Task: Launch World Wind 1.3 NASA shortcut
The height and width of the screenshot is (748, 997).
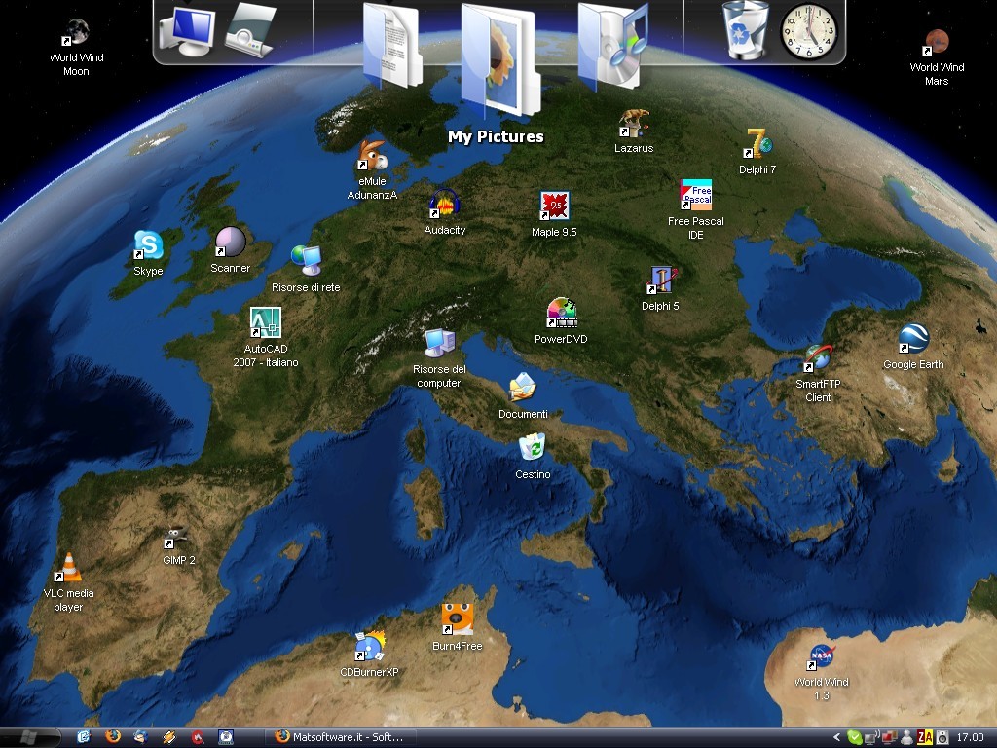Action: coord(822,671)
